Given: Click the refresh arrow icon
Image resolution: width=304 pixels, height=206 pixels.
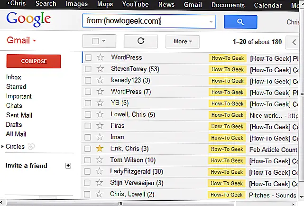Looking at the screenshot, I should (x=140, y=41).
